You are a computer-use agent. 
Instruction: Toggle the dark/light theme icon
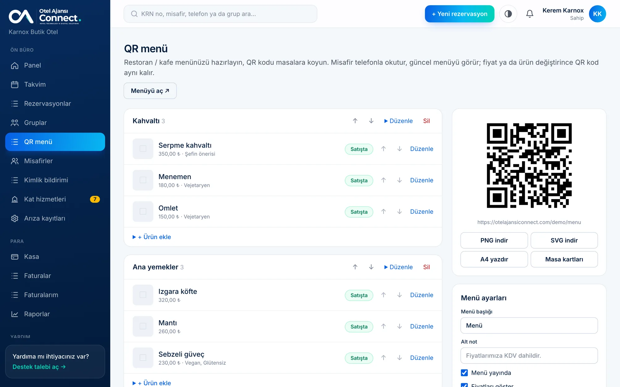coord(508,14)
